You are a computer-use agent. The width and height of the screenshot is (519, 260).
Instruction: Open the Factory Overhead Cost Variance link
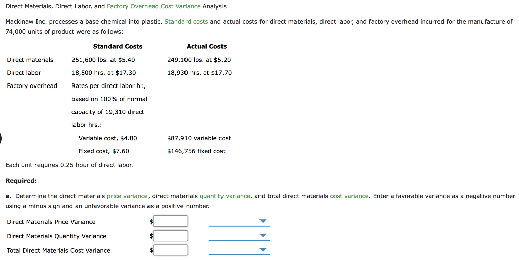[154, 6]
